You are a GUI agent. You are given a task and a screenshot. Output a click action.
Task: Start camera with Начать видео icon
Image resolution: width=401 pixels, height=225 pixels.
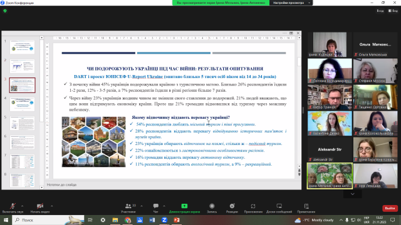(39, 206)
